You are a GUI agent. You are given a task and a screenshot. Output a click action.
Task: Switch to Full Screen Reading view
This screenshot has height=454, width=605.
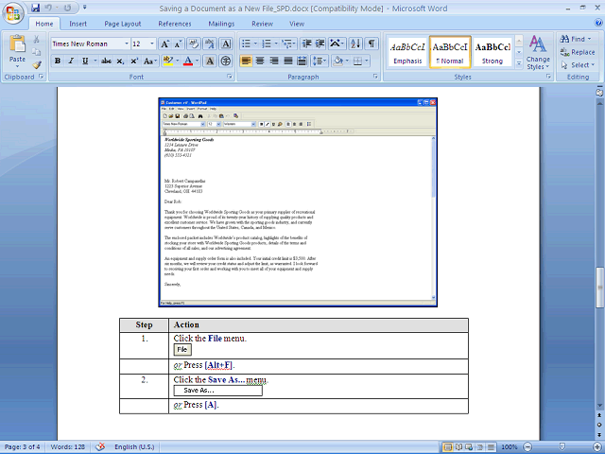pos(458,447)
